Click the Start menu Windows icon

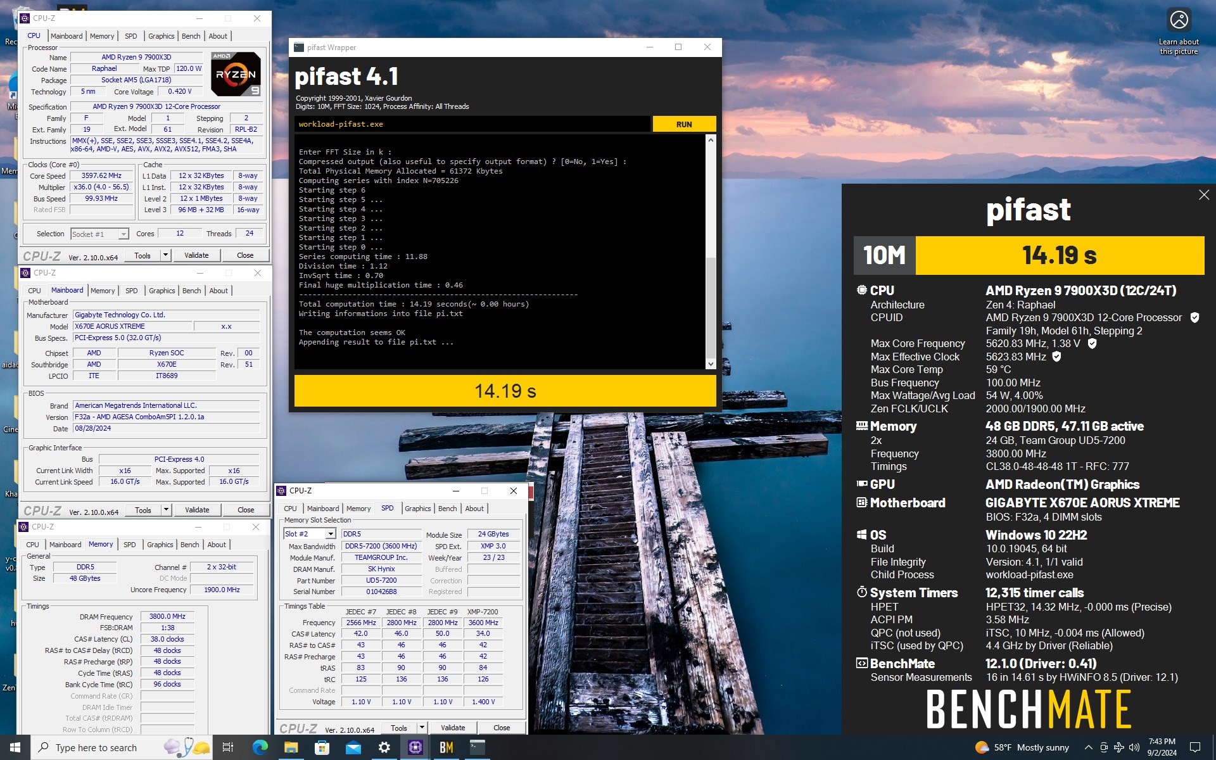(x=15, y=747)
